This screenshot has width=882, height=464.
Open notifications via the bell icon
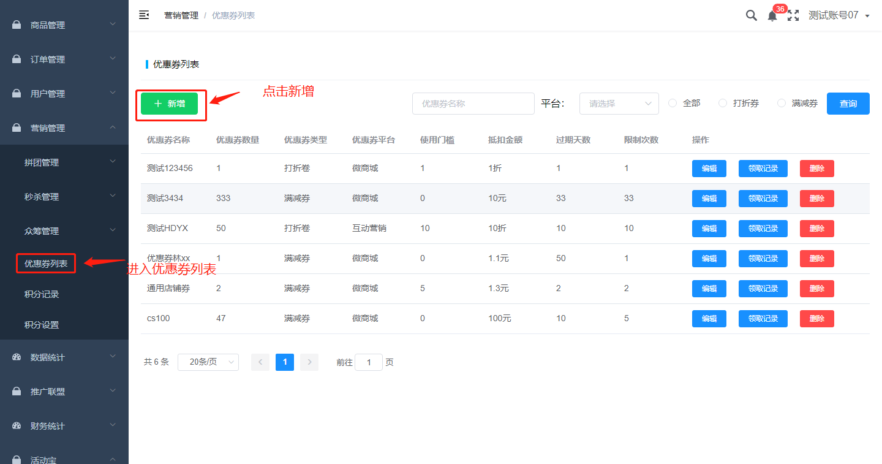click(x=772, y=17)
